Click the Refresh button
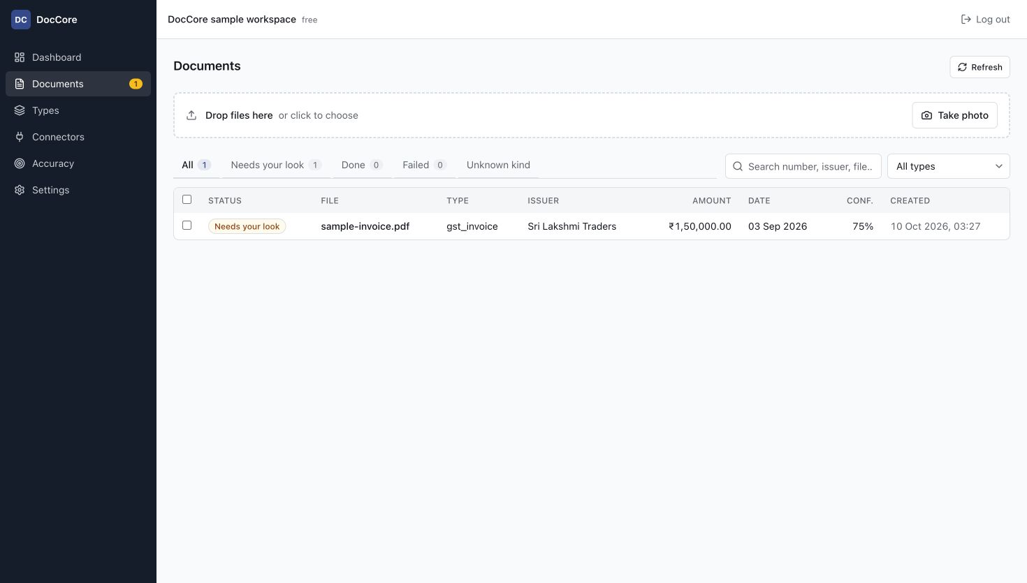The width and height of the screenshot is (1027, 583). tap(979, 67)
